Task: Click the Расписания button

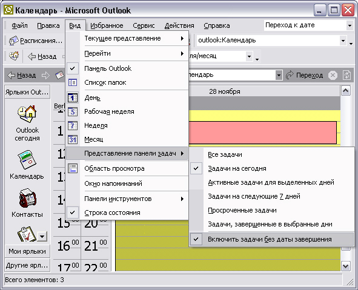Action: [36, 41]
